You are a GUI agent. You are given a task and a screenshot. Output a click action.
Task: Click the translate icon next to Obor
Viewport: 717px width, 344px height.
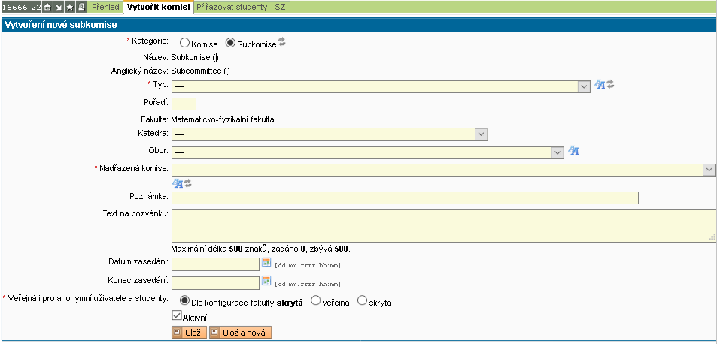[x=573, y=151]
